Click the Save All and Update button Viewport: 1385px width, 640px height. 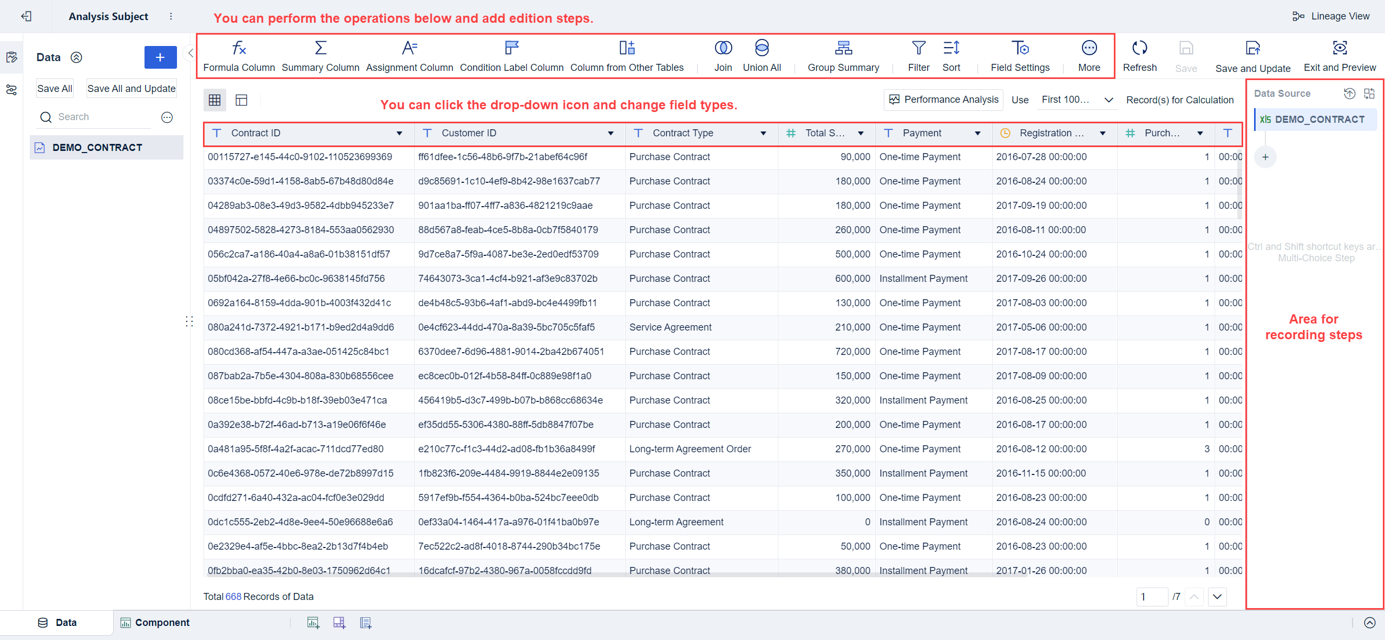[131, 88]
